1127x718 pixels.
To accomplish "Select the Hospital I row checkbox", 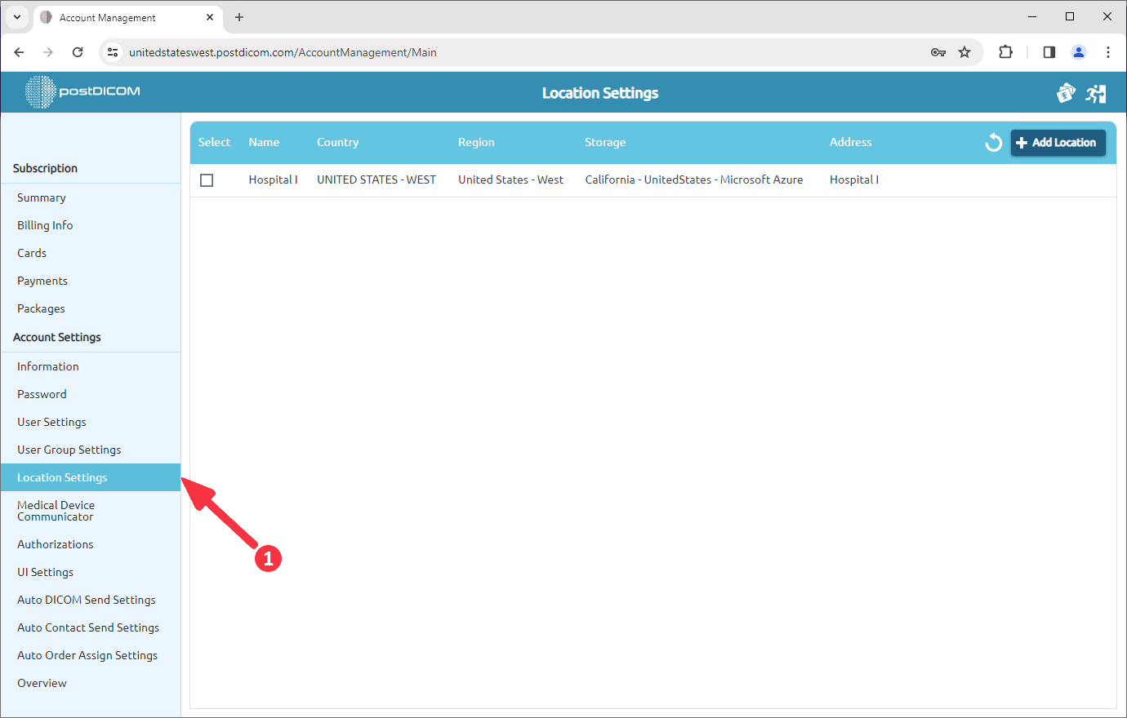I will (207, 179).
